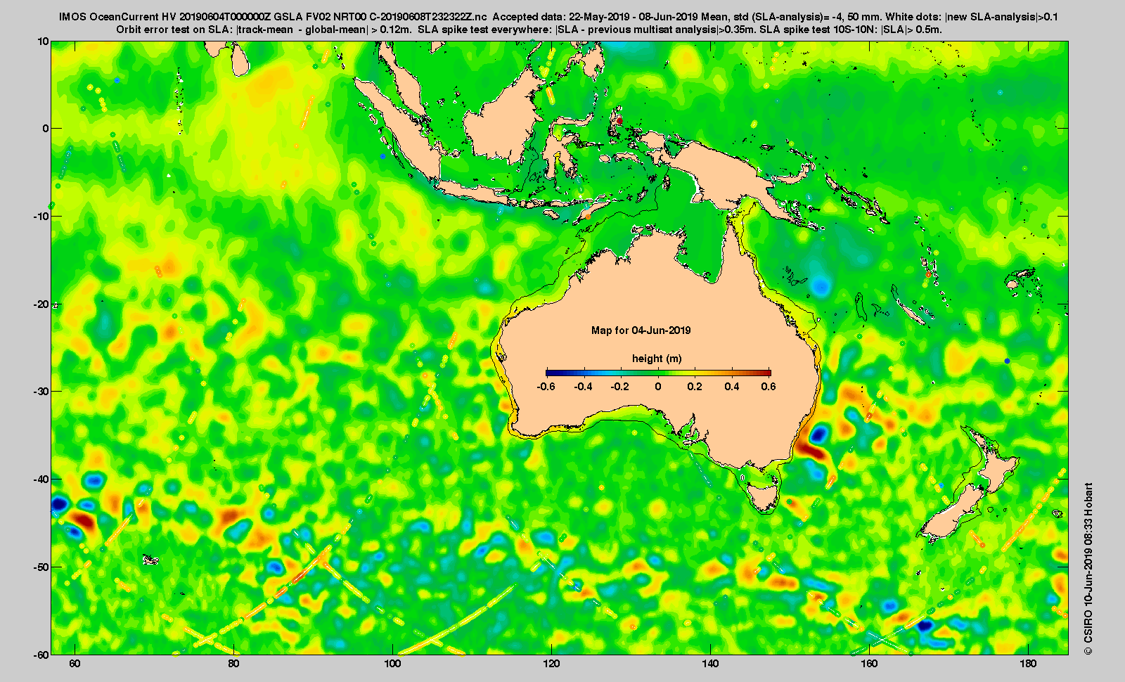Select the '-0.6' colorbar tick label
1125x682 pixels.
tap(545, 387)
